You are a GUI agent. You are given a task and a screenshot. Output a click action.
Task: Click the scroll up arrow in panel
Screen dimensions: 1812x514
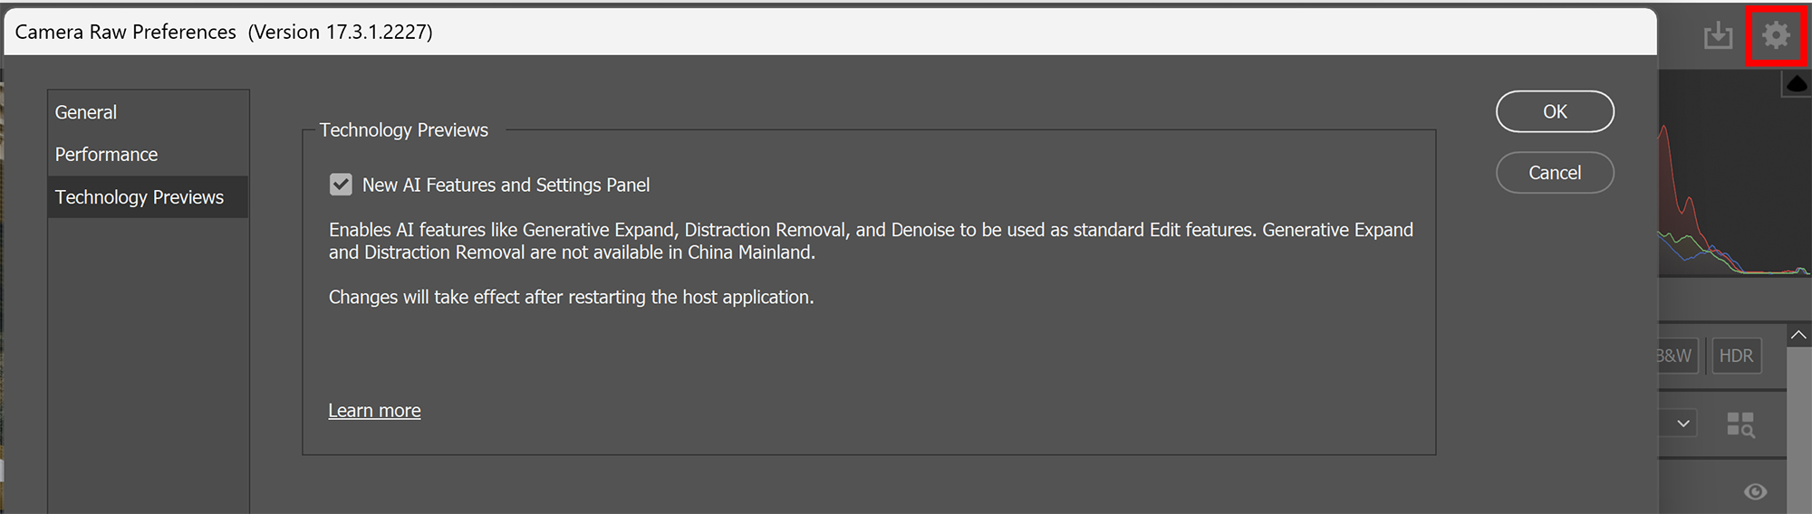(x=1798, y=335)
